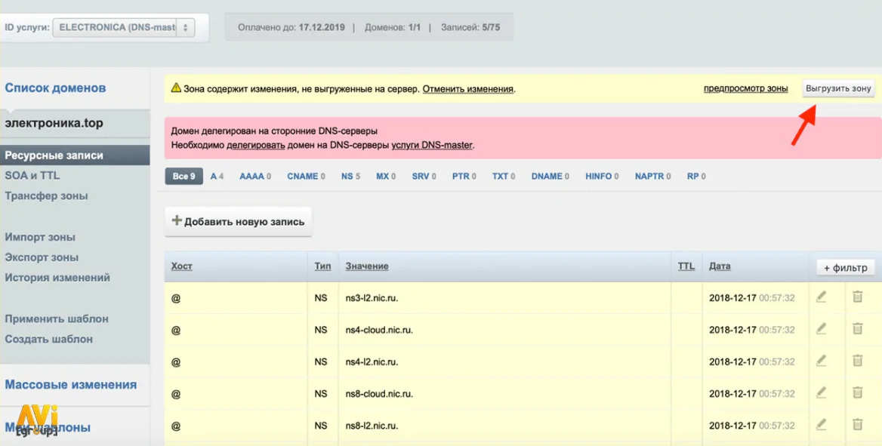Click the Доменов: 1/1 counter

pos(393,27)
